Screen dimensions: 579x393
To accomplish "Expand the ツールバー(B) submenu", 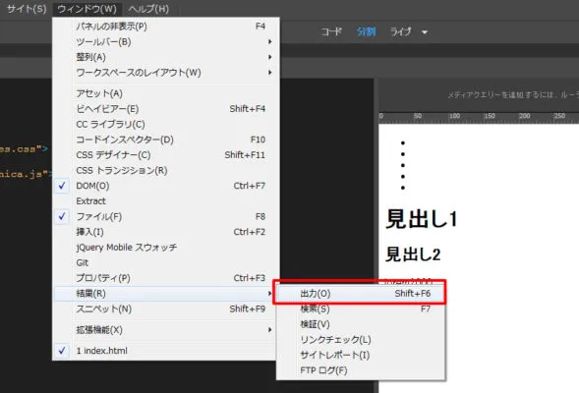I will point(165,41).
